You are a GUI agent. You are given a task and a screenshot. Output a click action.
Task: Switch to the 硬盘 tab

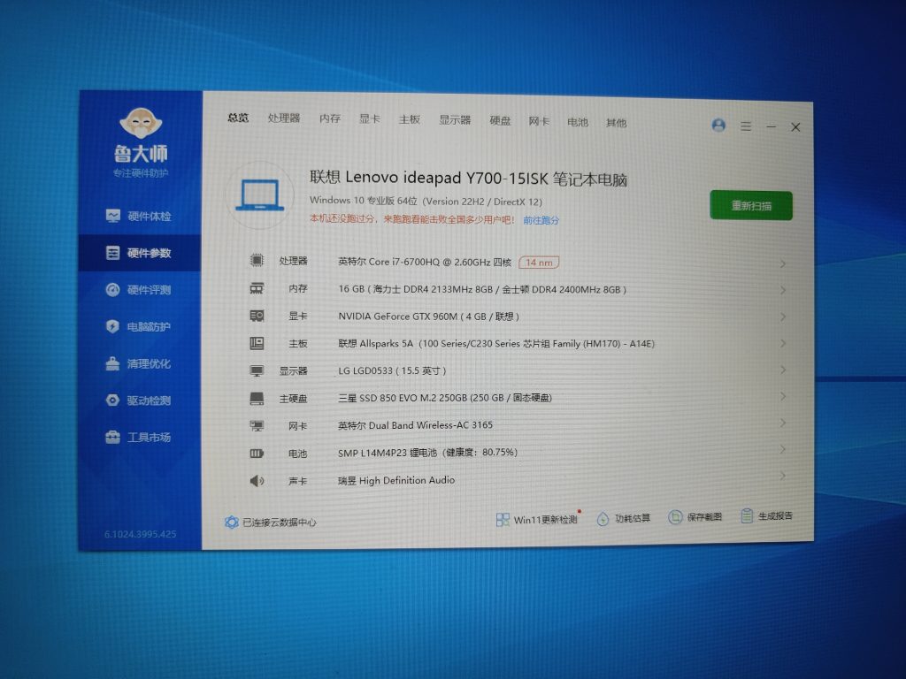click(500, 120)
